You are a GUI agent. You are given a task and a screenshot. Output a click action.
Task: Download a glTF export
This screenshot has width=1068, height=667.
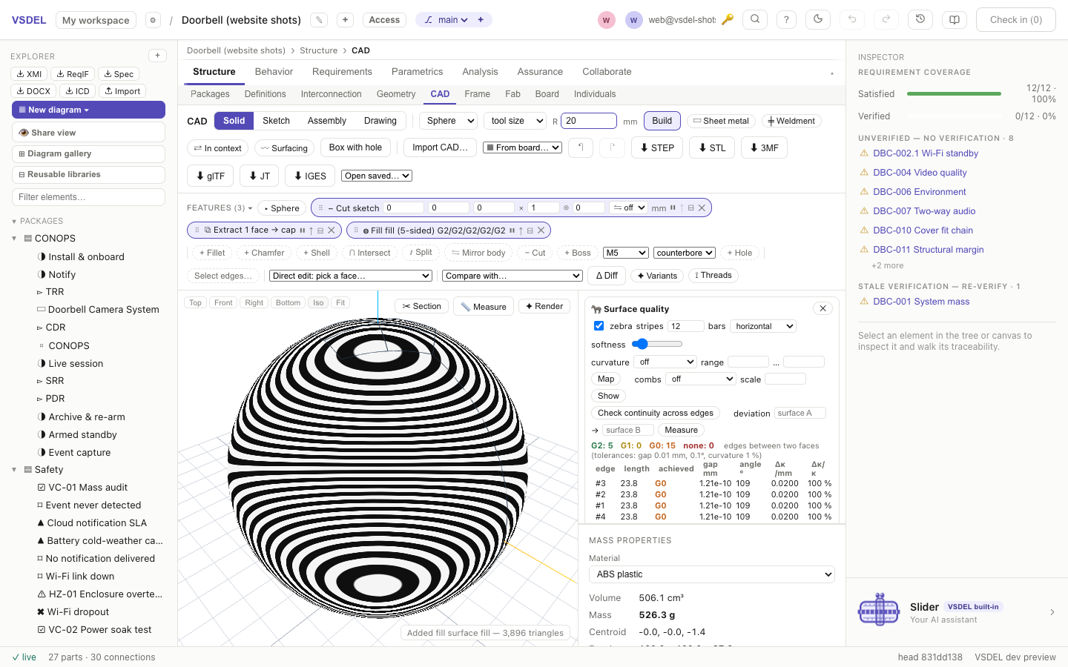click(211, 176)
